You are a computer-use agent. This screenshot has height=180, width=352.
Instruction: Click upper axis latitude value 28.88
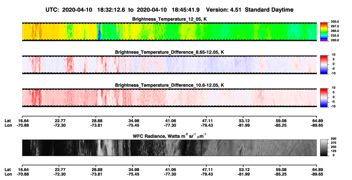pyautogui.click(x=97, y=121)
